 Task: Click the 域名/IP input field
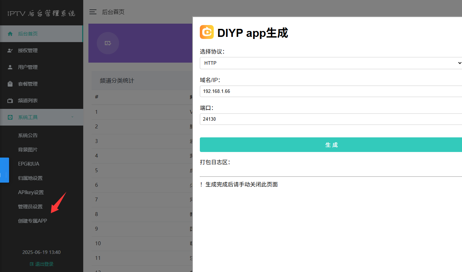tap(331, 91)
